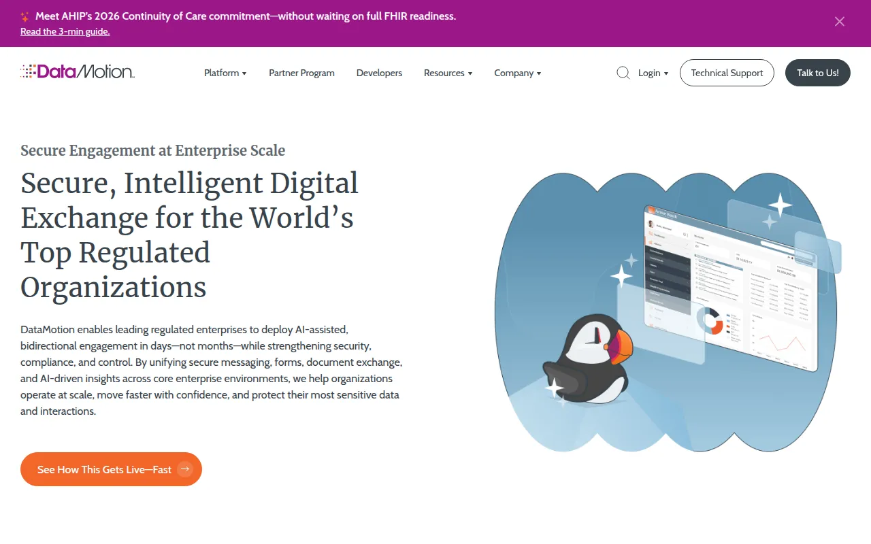Open the Partner Program page
Viewport: 871px width, 544px height.
301,73
